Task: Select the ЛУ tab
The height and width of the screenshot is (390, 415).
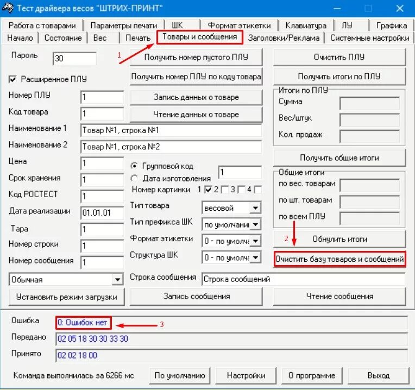Action: [351, 26]
